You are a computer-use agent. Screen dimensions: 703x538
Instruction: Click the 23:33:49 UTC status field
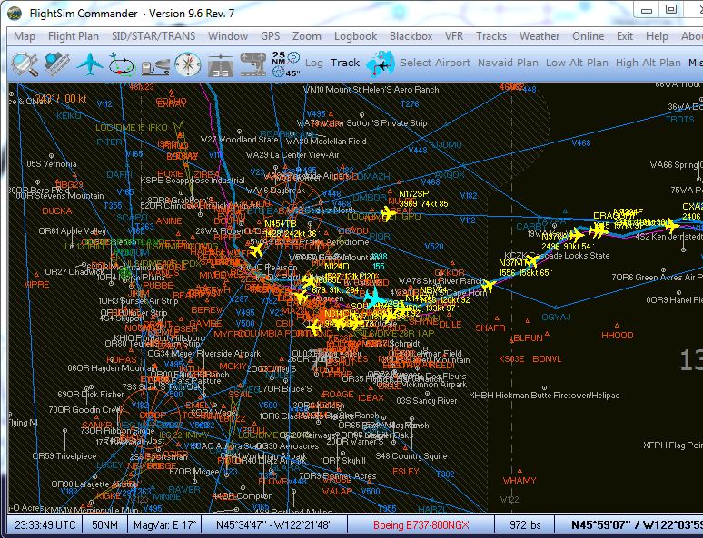[45, 525]
